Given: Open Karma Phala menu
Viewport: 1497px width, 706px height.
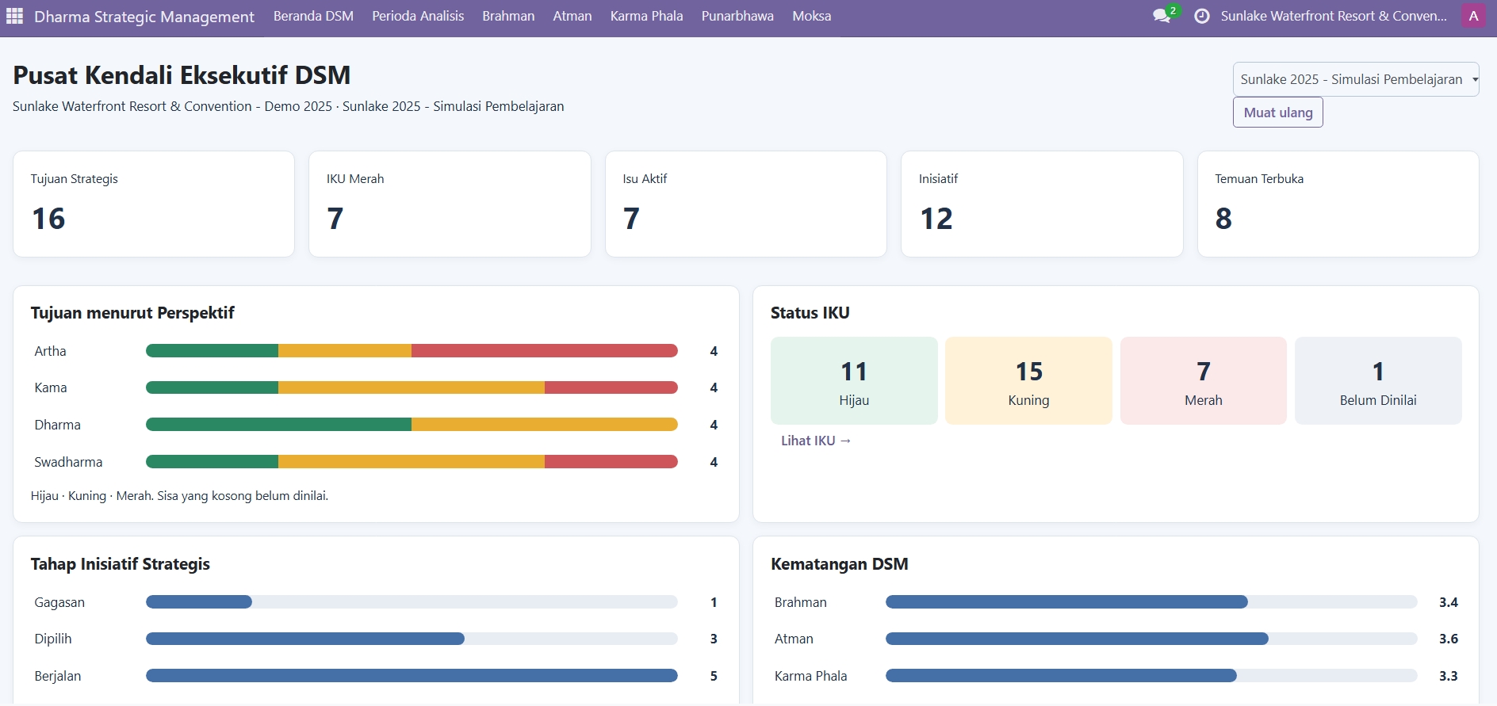Looking at the screenshot, I should click(646, 16).
